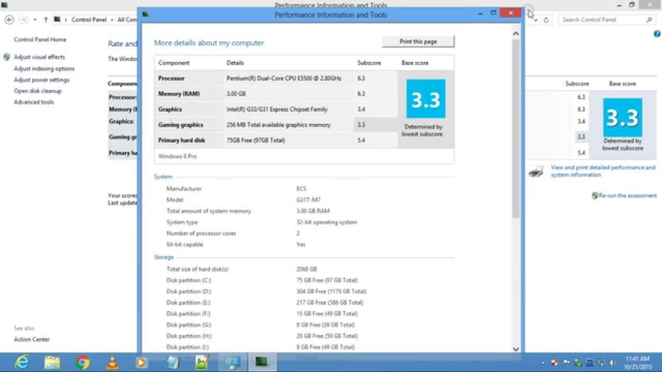Open address bar history dropdown
The height and width of the screenshot is (372, 662).
[536, 20]
